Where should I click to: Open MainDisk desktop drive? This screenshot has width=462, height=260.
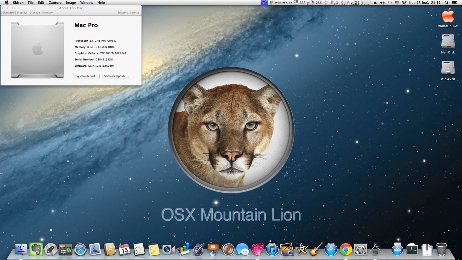click(x=448, y=44)
